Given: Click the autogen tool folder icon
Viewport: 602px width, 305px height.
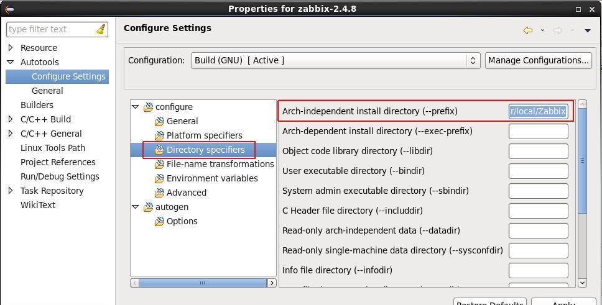Looking at the screenshot, I should click(x=148, y=207).
